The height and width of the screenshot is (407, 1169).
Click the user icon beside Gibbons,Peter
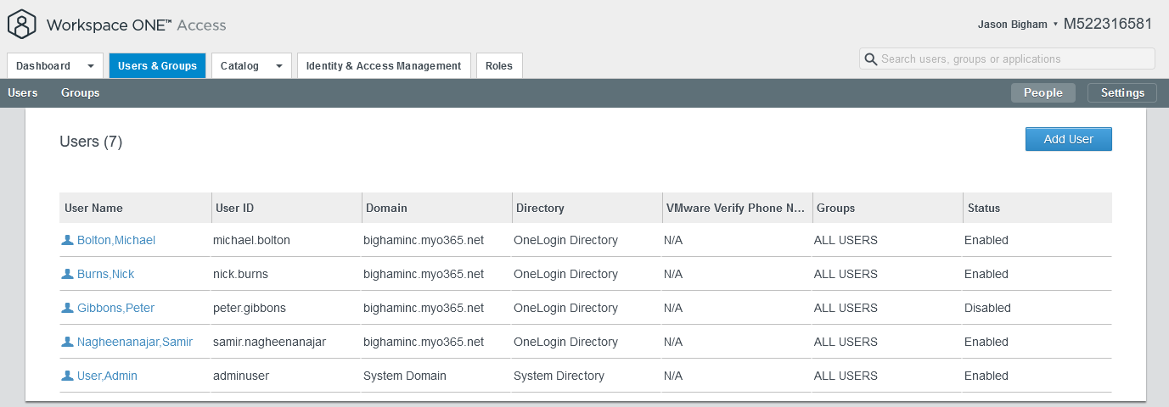click(x=68, y=308)
